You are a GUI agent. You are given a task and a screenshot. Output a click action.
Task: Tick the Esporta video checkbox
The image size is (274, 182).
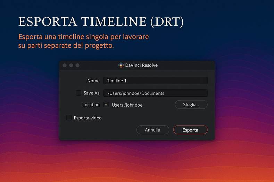[69, 118]
